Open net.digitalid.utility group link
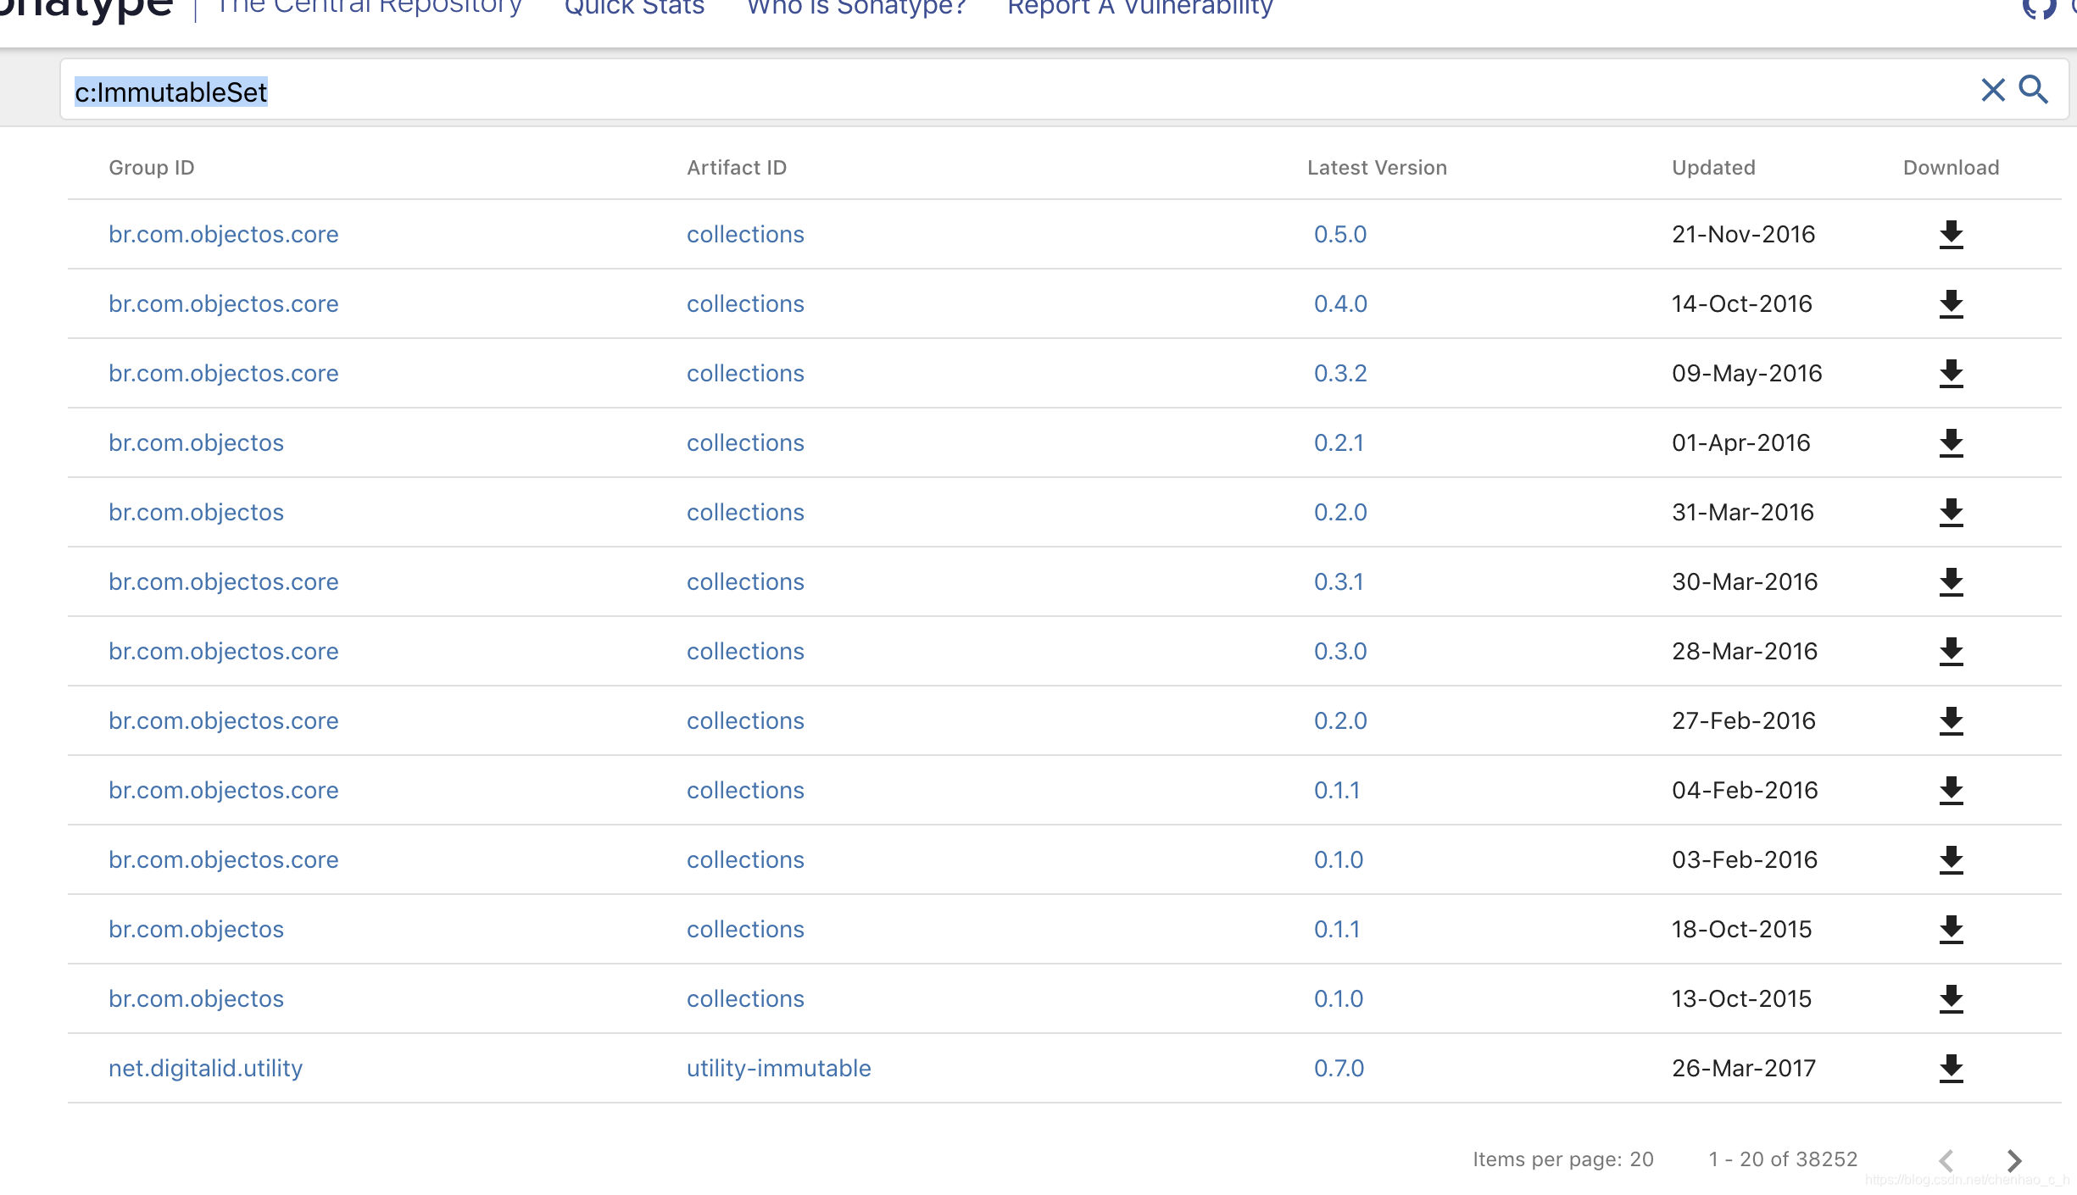Screen dimensions: 2077x1195 point(205,1068)
